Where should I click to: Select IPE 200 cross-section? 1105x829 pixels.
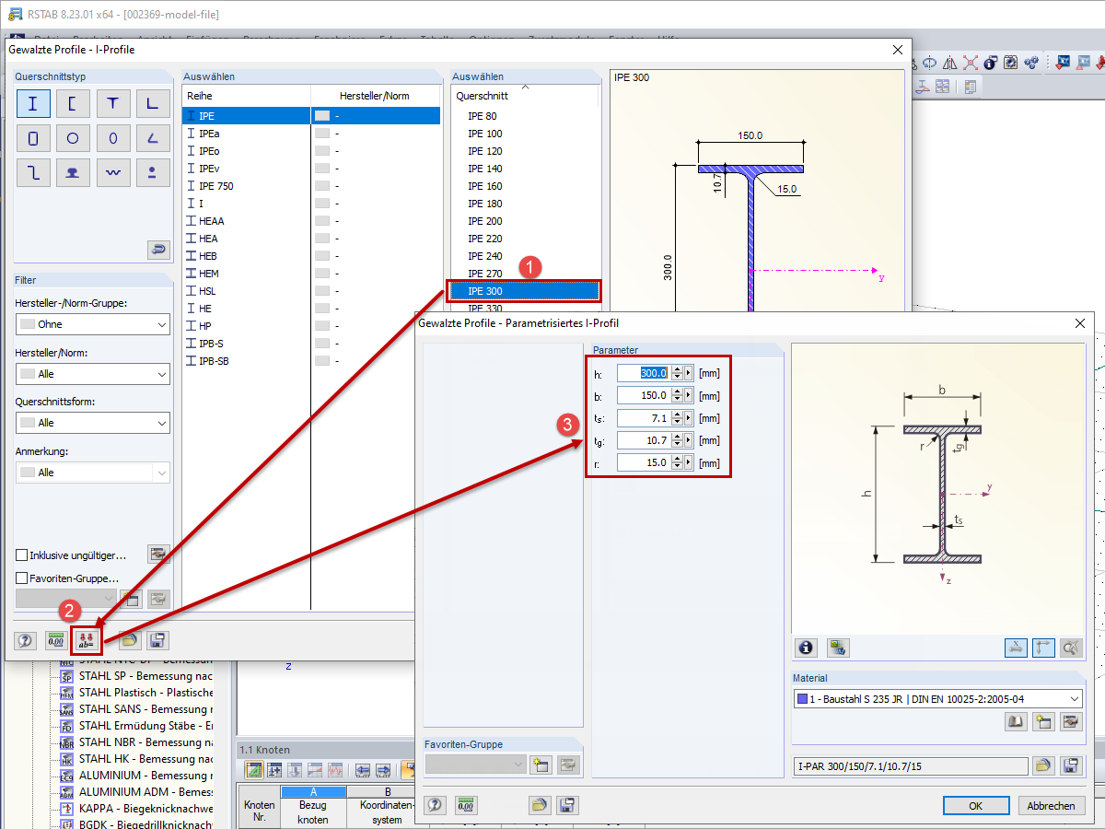point(526,221)
